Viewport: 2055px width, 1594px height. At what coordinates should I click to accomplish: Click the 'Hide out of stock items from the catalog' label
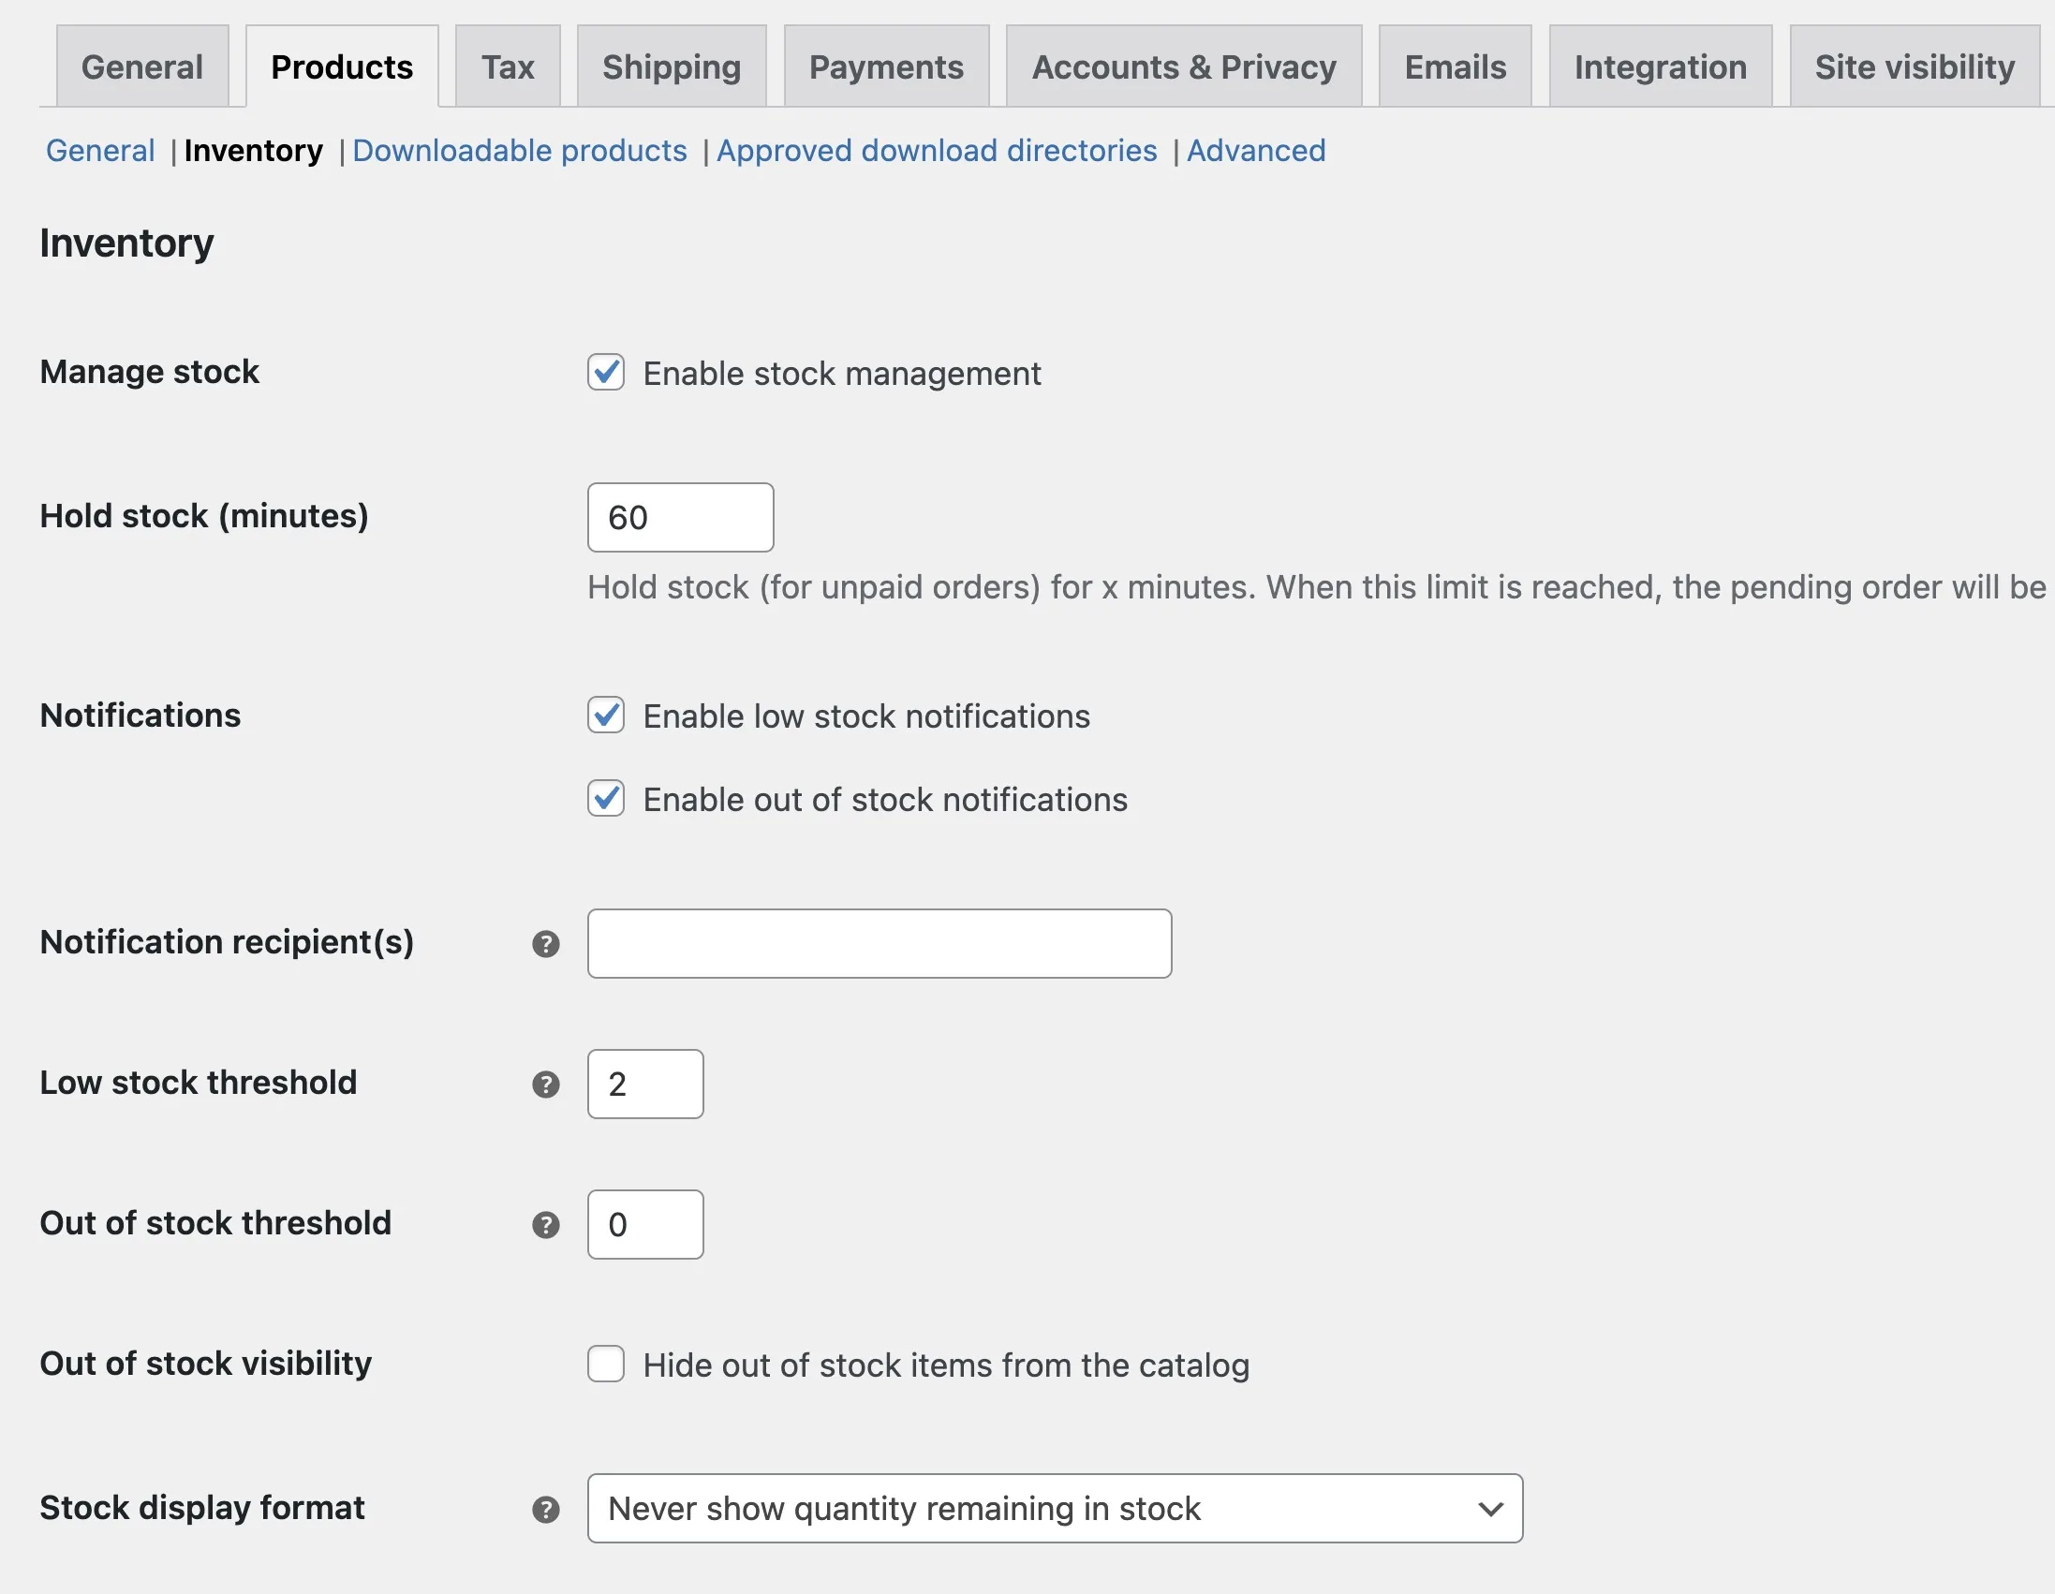946,1365
